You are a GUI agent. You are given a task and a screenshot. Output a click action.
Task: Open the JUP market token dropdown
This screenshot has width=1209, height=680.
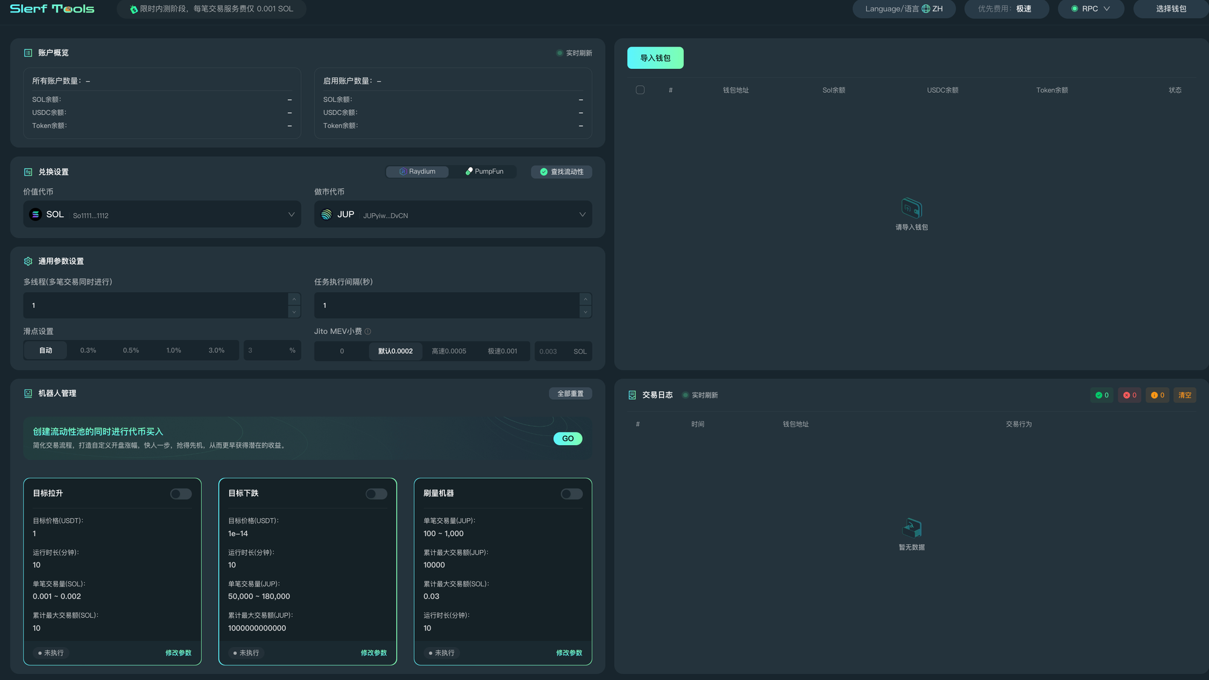pos(453,214)
